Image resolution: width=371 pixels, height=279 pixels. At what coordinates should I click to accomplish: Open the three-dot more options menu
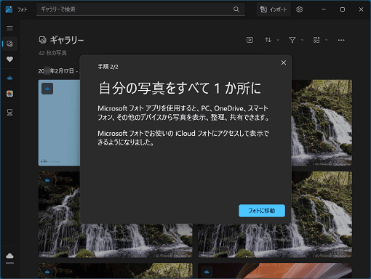(x=341, y=40)
